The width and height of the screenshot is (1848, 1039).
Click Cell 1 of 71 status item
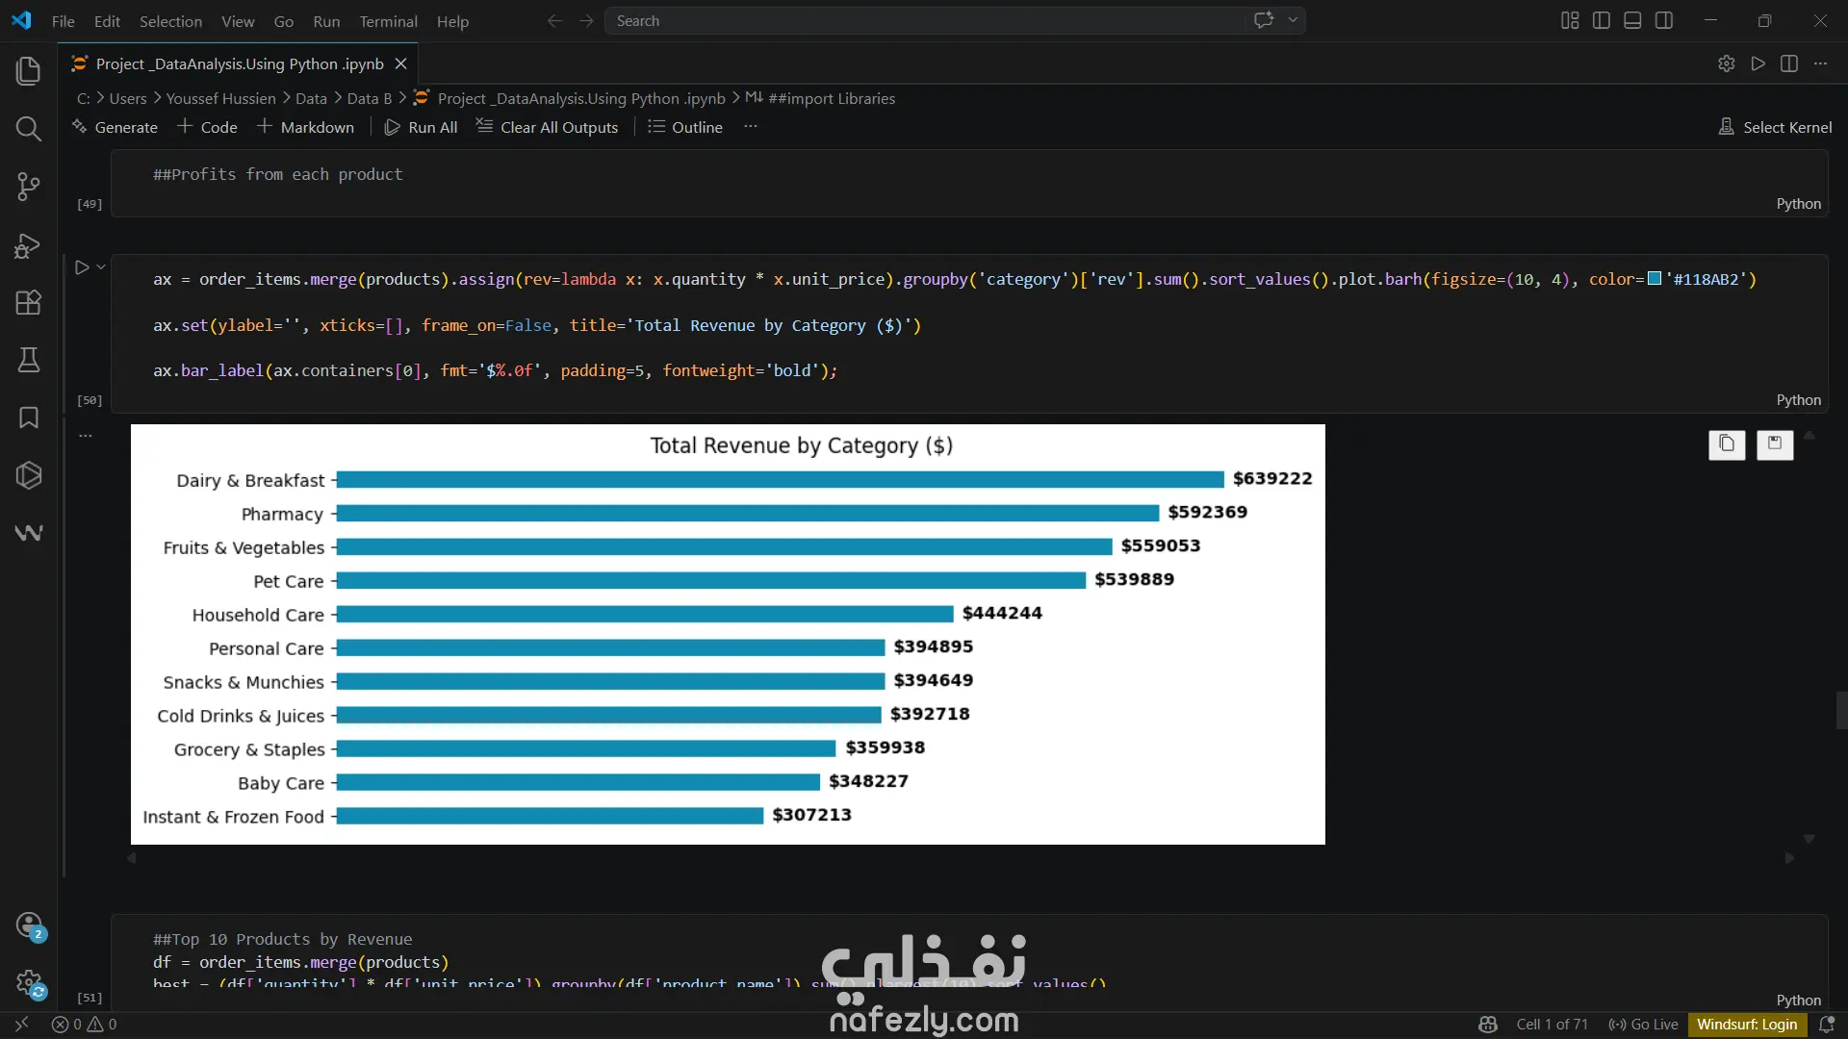(x=1552, y=1025)
